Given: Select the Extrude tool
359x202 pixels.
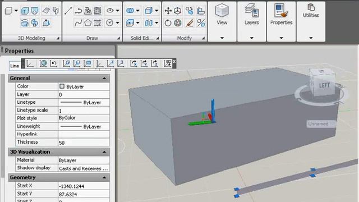Looking at the screenshot, I should 25,11.
